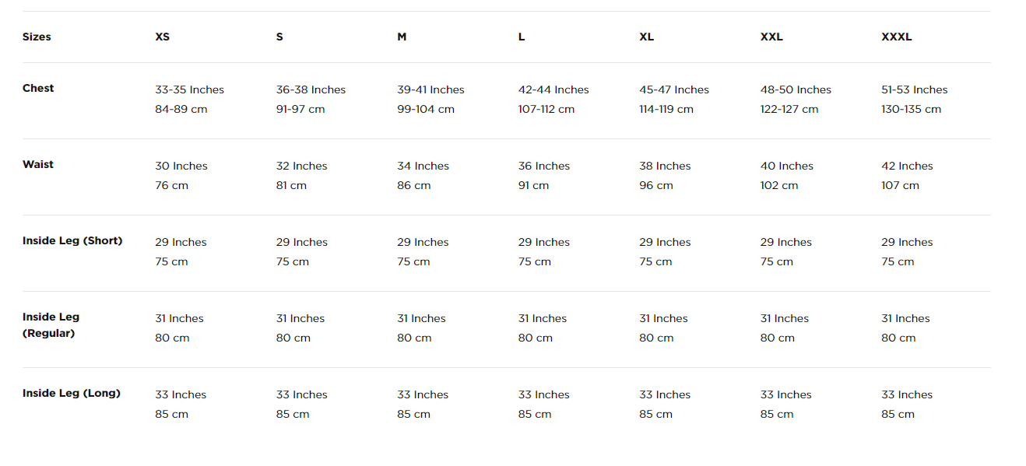Select the Inside Leg (Long) row label
Viewport: 1026px width, 466px height.
point(72,393)
